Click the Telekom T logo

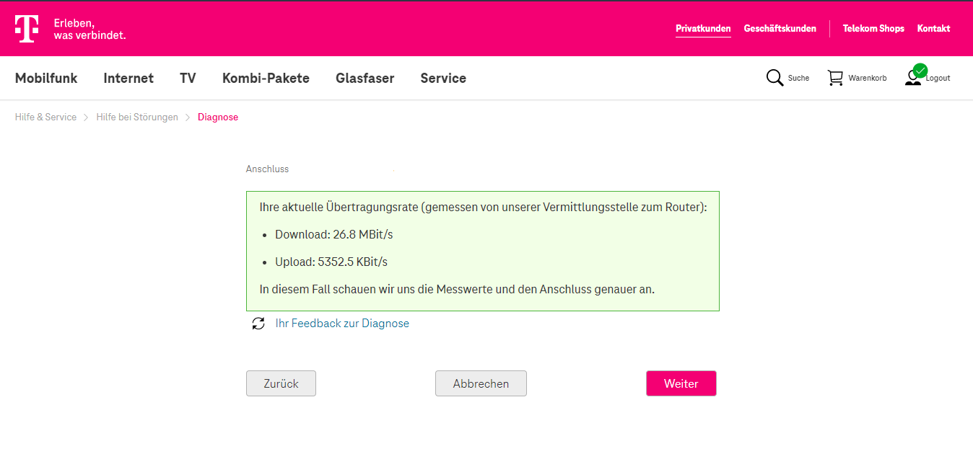(x=27, y=29)
